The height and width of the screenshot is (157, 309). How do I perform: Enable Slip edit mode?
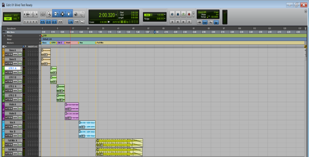tap(8, 19)
